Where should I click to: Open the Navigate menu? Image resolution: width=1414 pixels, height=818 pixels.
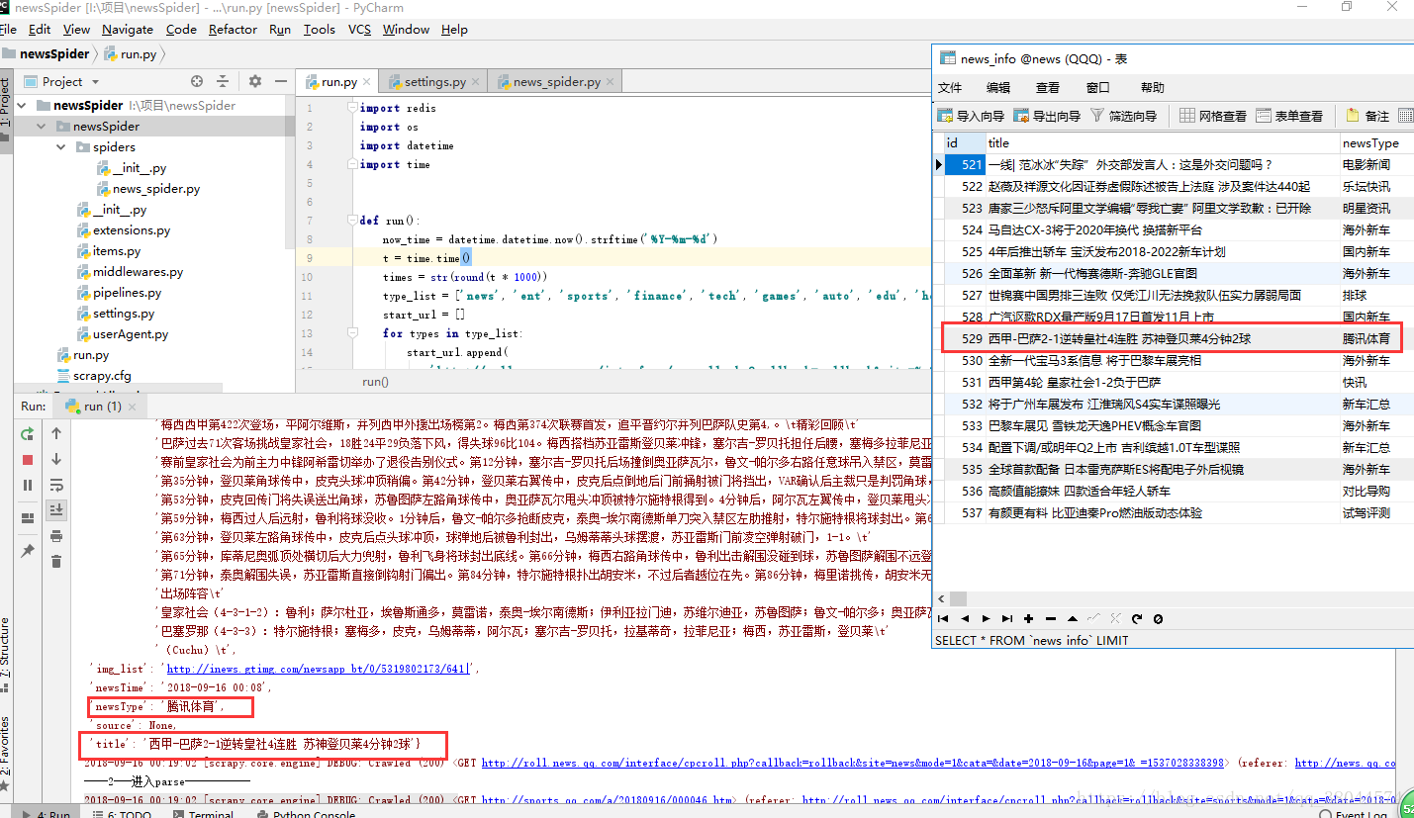(128, 29)
